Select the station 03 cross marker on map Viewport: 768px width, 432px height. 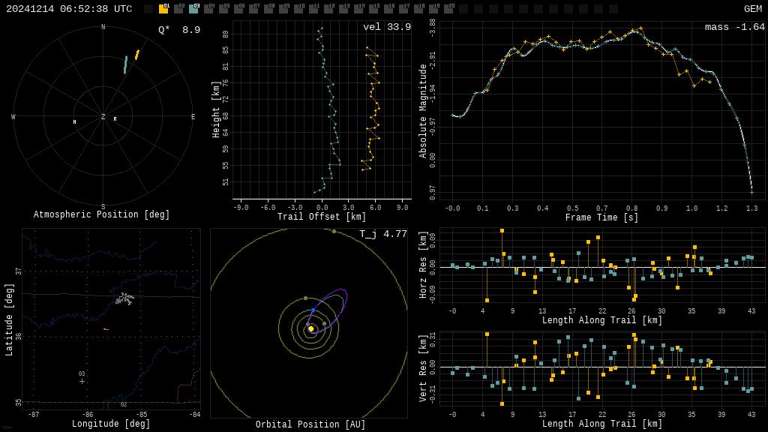pyautogui.click(x=82, y=381)
